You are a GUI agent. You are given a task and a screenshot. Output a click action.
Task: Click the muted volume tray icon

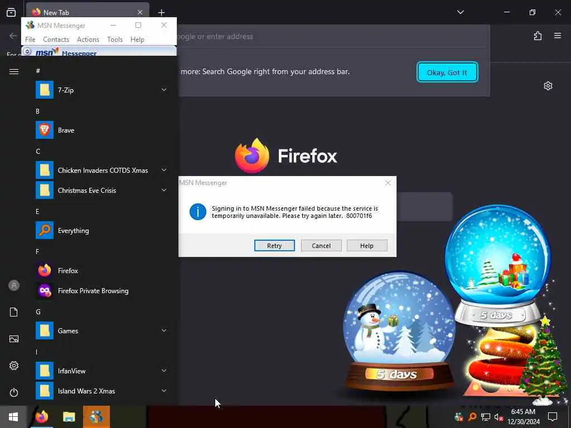(x=499, y=417)
